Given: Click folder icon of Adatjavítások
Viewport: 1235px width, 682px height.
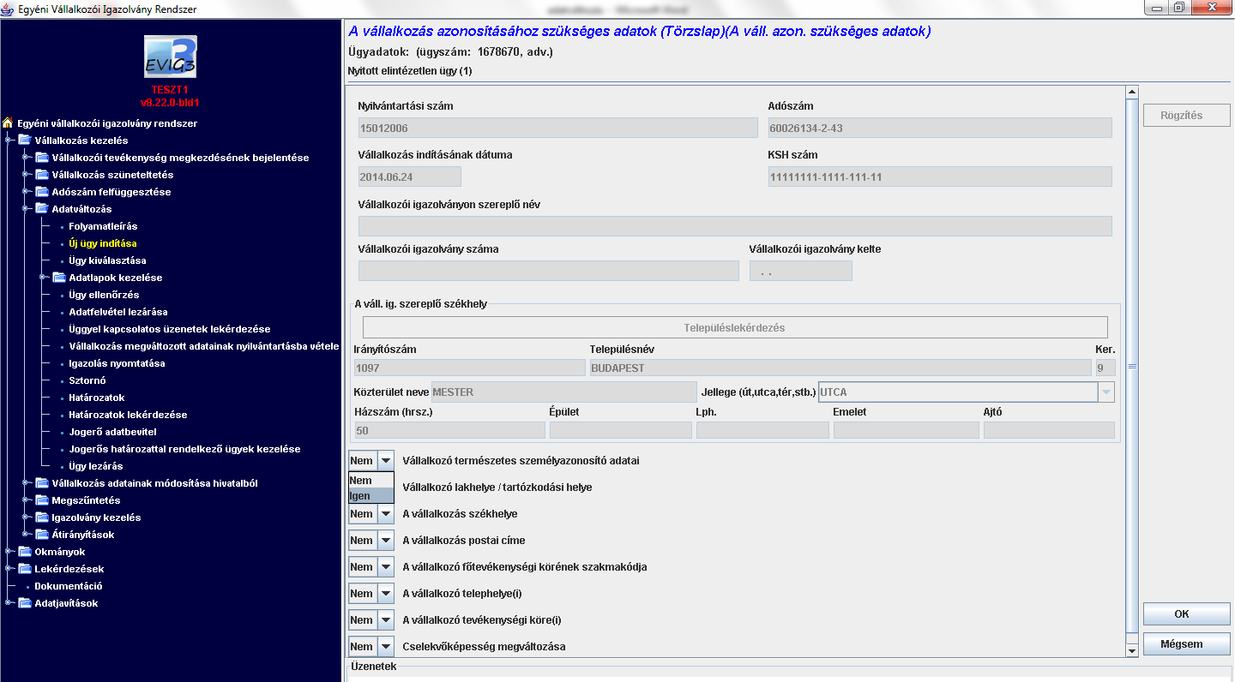Looking at the screenshot, I should click(x=24, y=603).
